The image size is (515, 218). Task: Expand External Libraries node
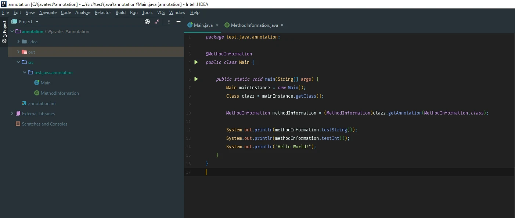coord(12,114)
